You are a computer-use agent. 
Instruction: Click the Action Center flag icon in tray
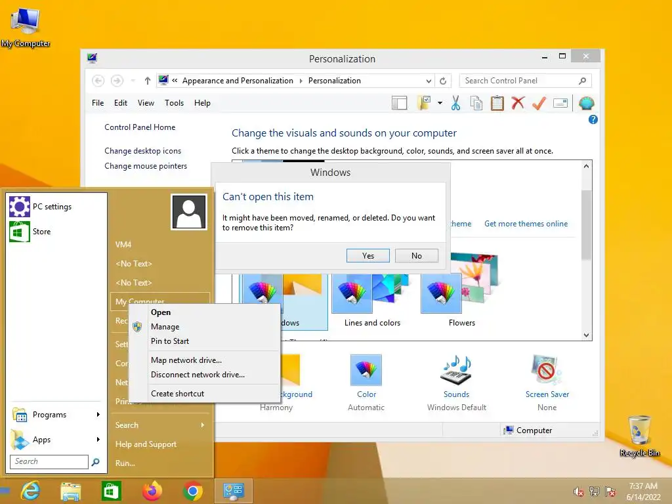(x=611, y=492)
